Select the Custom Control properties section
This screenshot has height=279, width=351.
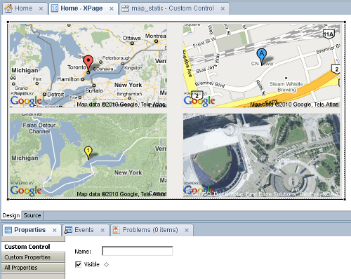[x=33, y=247]
